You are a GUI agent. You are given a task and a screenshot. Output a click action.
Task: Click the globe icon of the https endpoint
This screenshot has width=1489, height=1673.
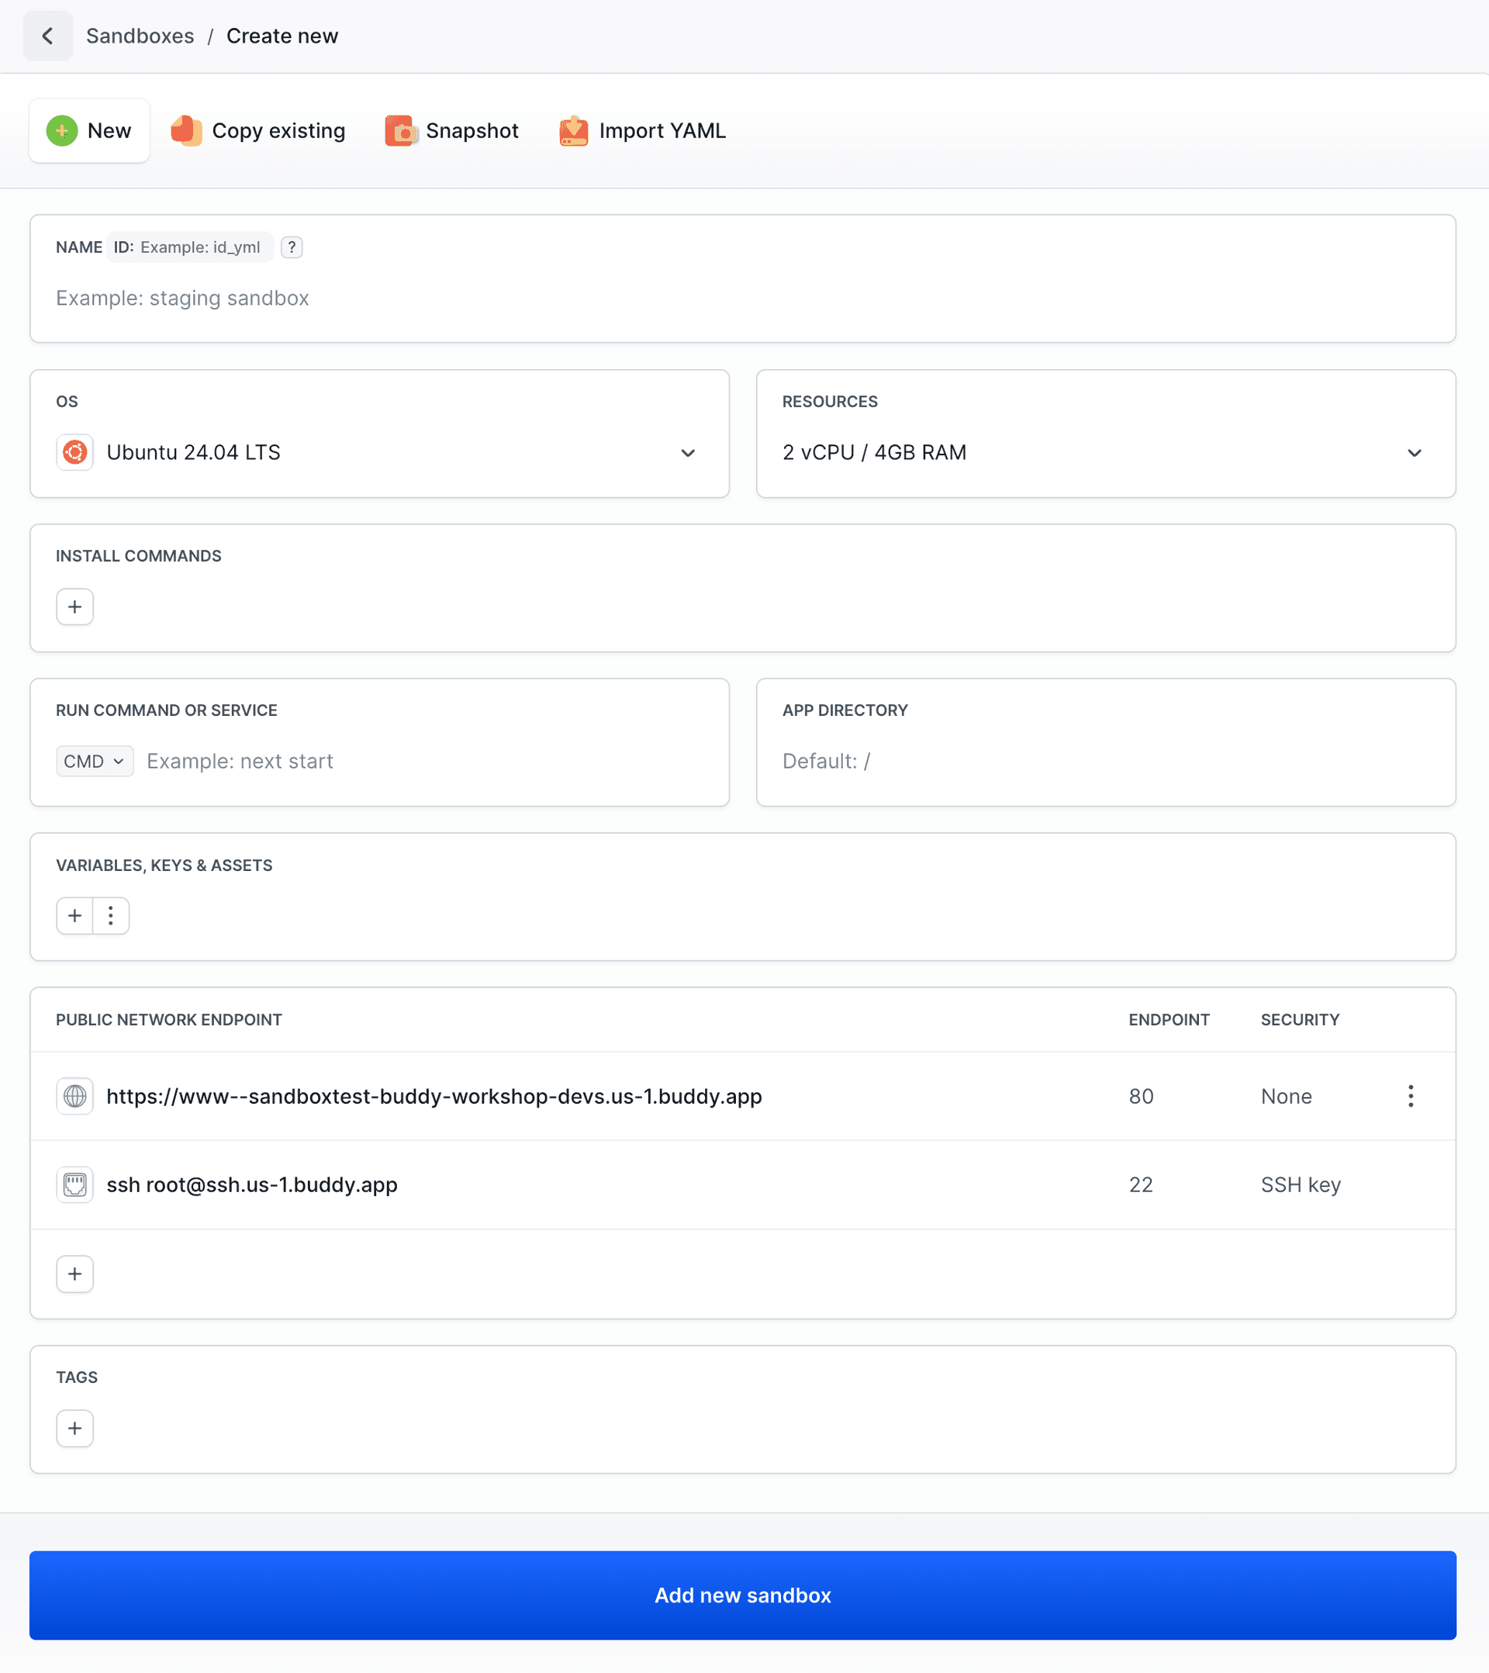(74, 1096)
